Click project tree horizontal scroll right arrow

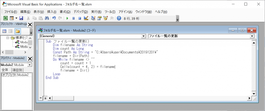point(25,52)
